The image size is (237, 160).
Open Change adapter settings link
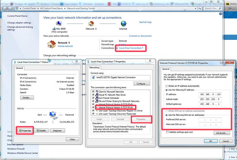19,23
